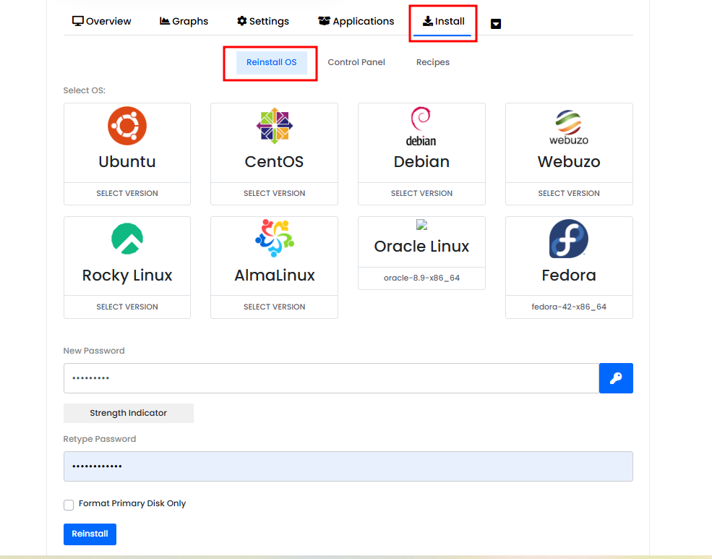This screenshot has height=559, width=712.
Task: Select the AlmaLinux logo icon
Action: 274,239
